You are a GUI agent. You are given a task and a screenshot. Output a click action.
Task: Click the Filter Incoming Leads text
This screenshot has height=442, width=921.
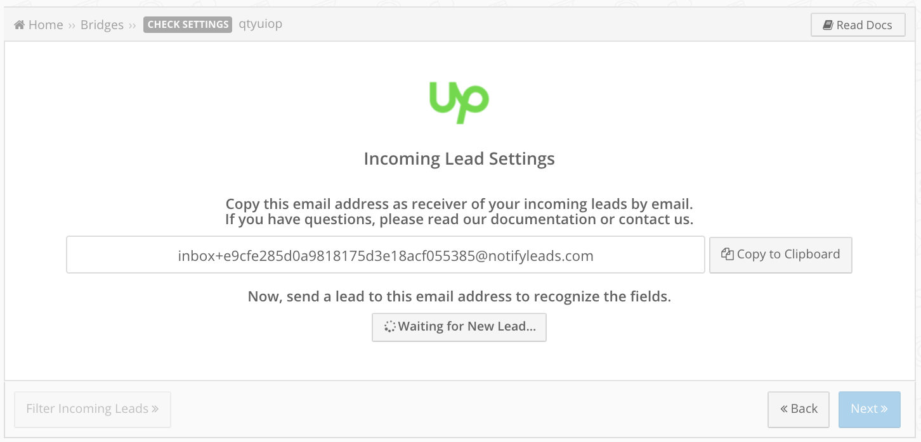pyautogui.click(x=87, y=409)
